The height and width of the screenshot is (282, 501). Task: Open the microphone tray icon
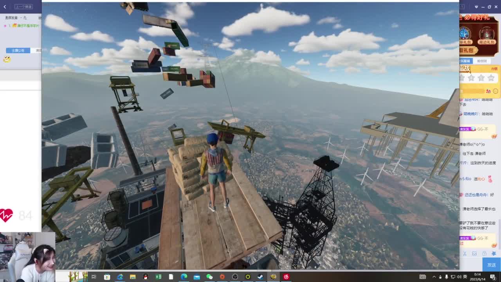[447, 277]
